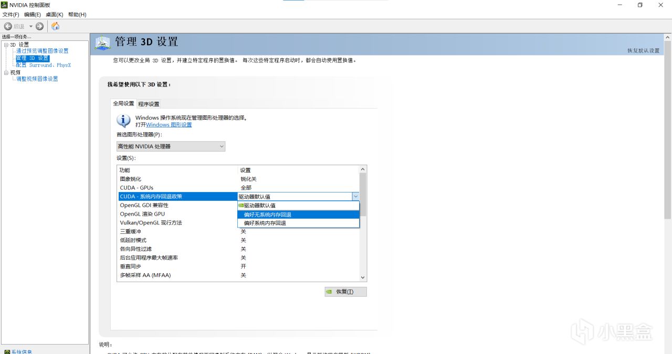Screen dimensions: 672x354
Task: Choose 偏好系统内存回退 option
Action: pyautogui.click(x=298, y=223)
